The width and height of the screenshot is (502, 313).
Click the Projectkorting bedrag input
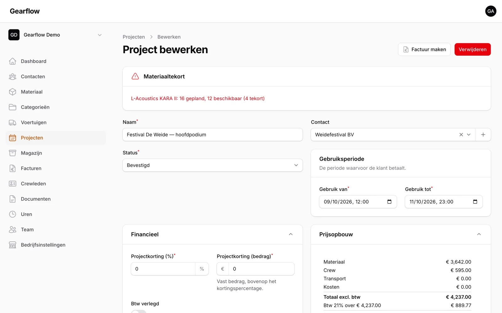point(261,269)
